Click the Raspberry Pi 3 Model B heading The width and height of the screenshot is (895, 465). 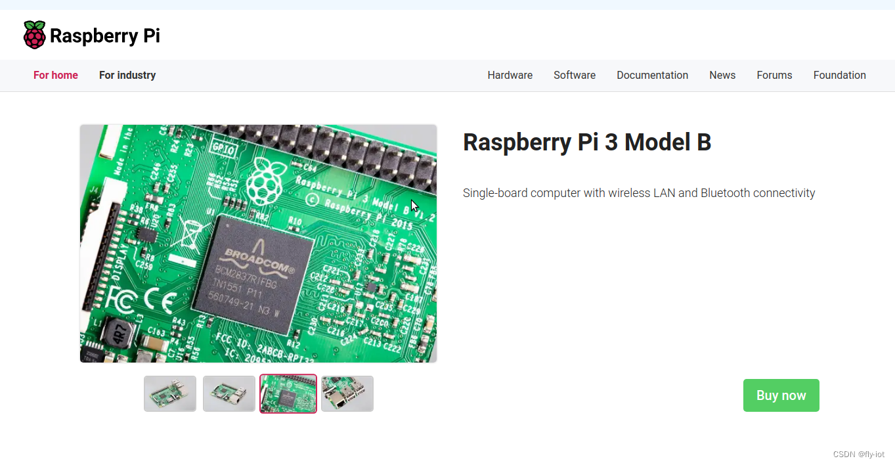click(x=587, y=143)
